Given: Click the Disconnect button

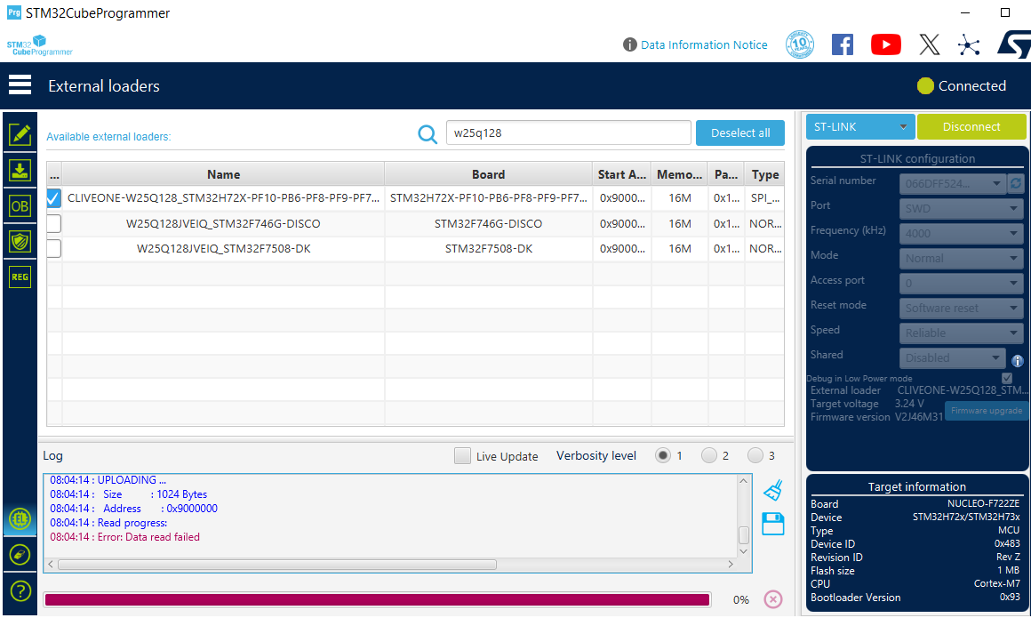Looking at the screenshot, I should click(971, 126).
